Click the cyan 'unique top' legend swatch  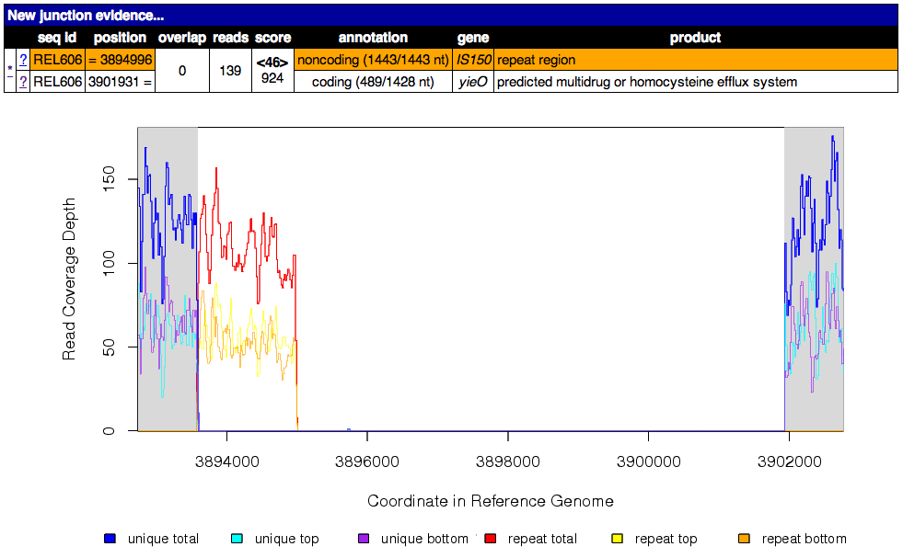[237, 539]
